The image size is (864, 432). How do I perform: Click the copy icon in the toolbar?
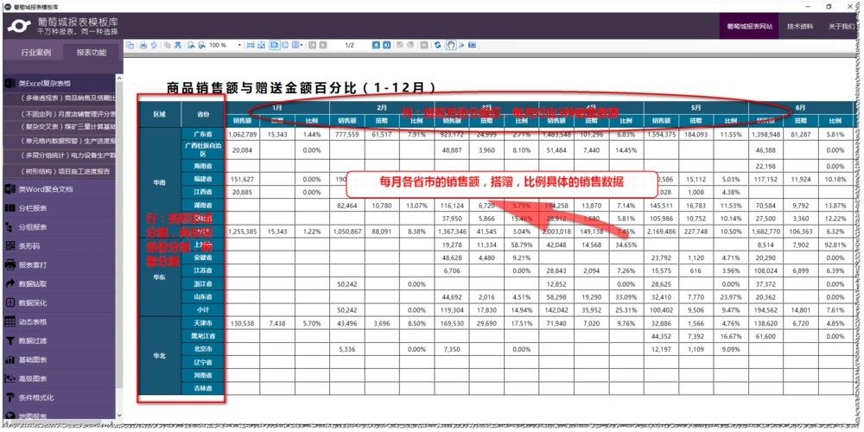click(167, 45)
